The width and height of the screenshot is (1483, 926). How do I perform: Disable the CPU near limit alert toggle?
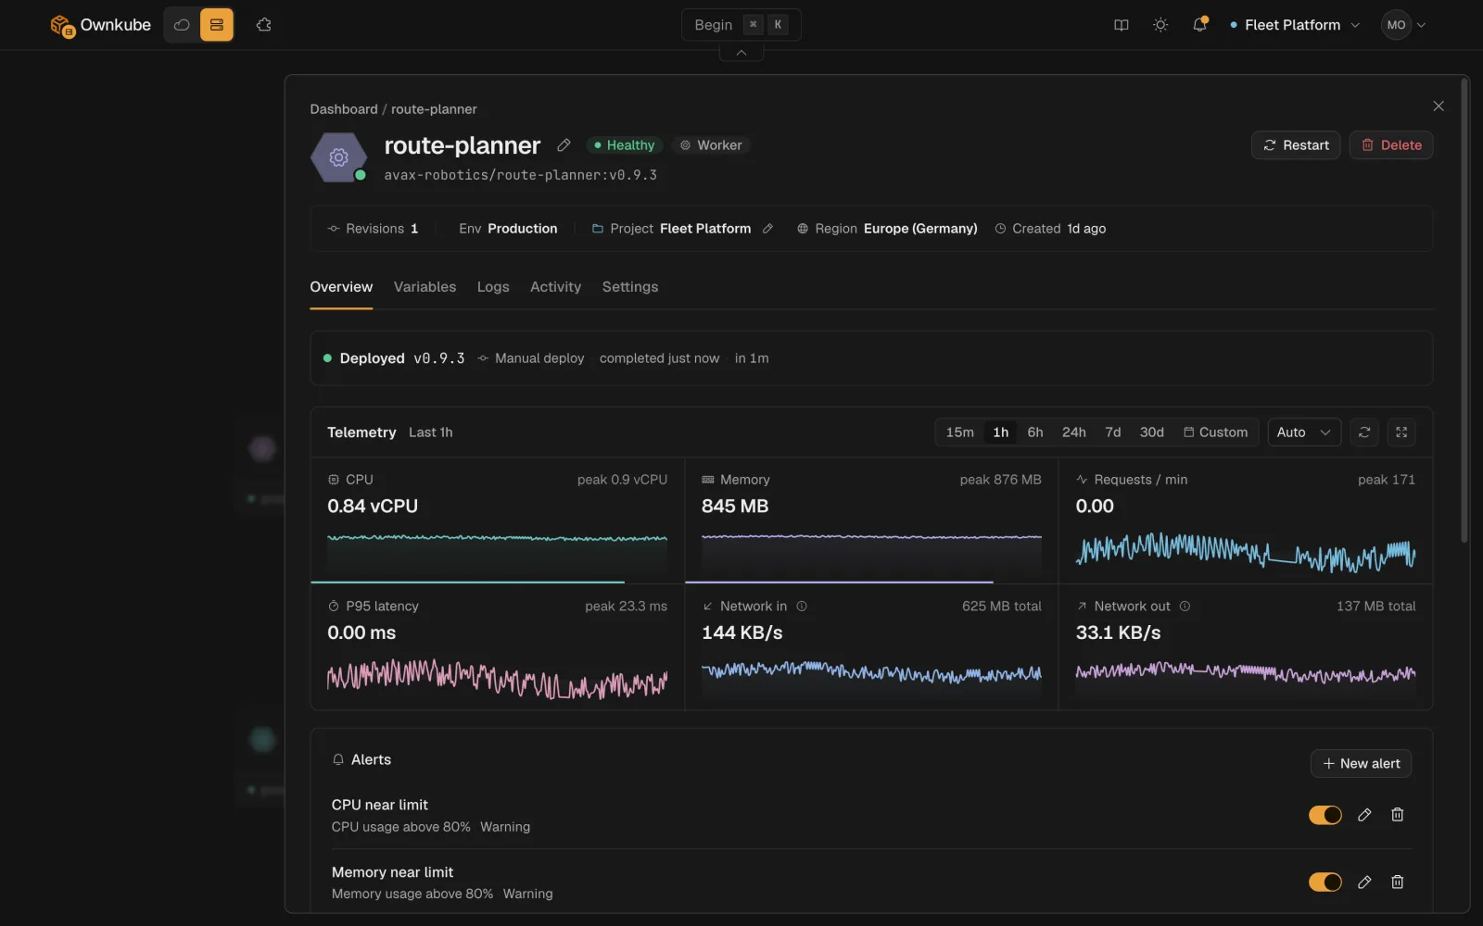pyautogui.click(x=1325, y=815)
